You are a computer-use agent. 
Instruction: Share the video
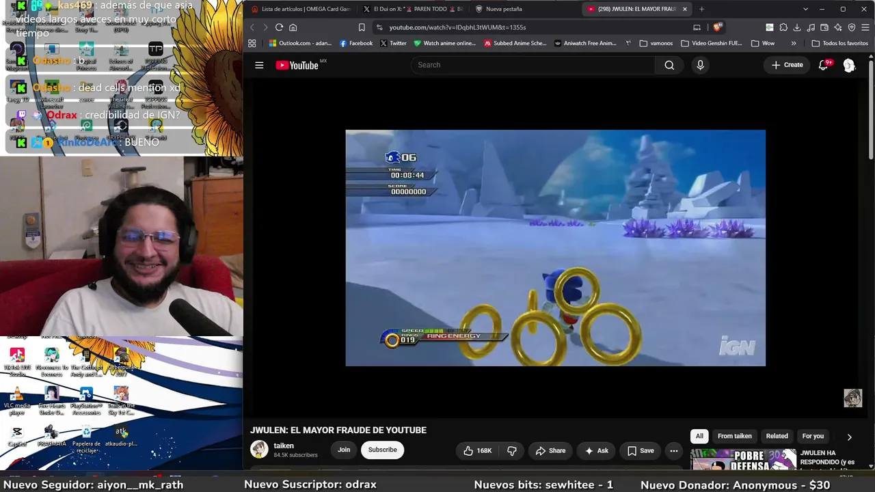tap(550, 450)
